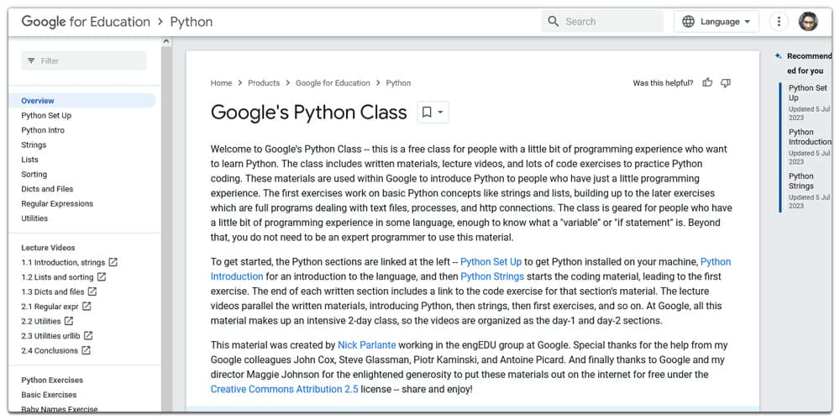The height and width of the screenshot is (420, 840).
Task: Click the globe icon in Language button
Action: [689, 22]
